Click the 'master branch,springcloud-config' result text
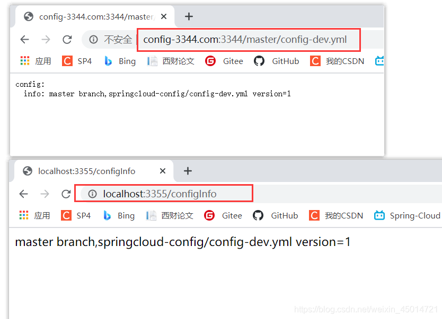The height and width of the screenshot is (319, 442). 183,242
